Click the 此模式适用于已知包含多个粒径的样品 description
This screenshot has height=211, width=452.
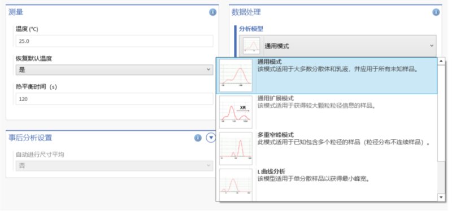(x=344, y=143)
